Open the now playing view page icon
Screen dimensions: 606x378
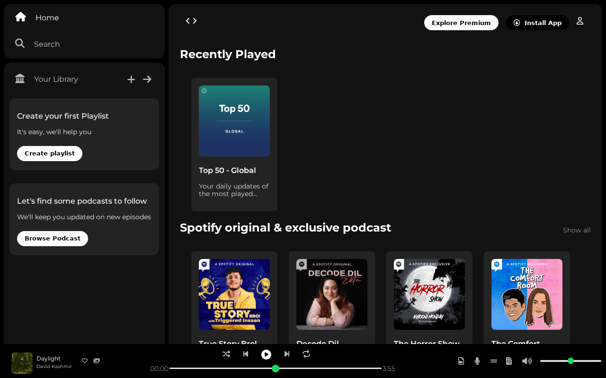(461, 361)
